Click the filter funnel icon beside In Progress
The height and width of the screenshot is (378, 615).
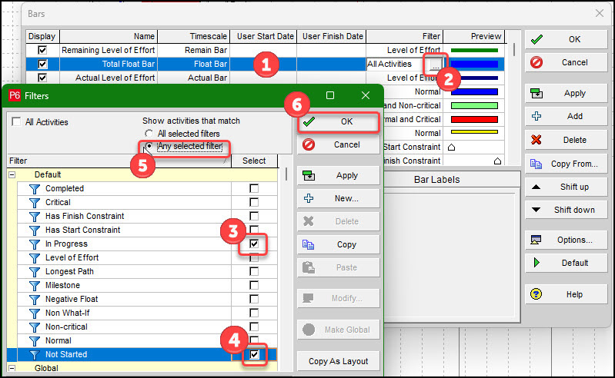[x=34, y=244]
